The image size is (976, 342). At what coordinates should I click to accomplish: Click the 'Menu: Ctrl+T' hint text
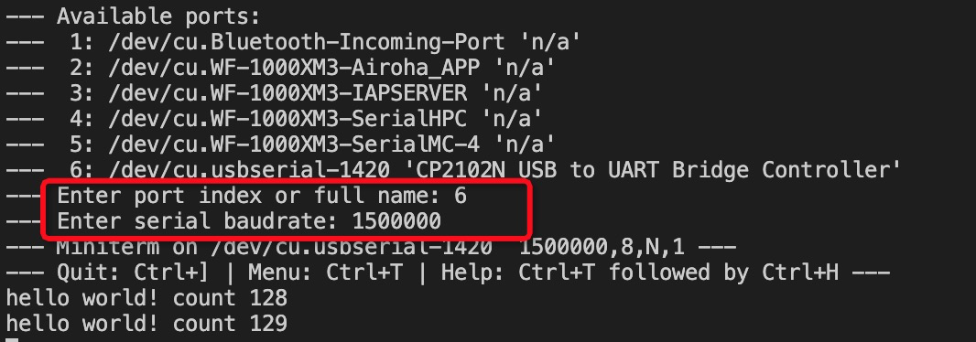click(x=326, y=273)
